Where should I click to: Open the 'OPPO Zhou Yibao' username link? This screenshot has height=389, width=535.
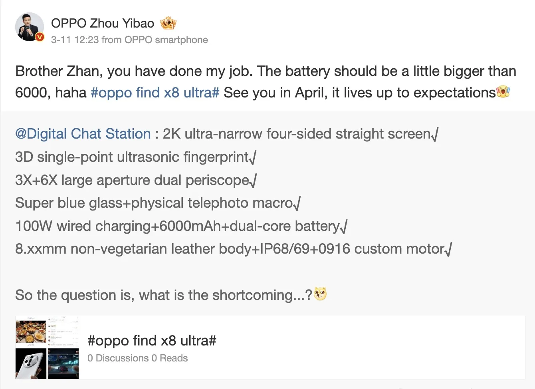click(x=103, y=24)
